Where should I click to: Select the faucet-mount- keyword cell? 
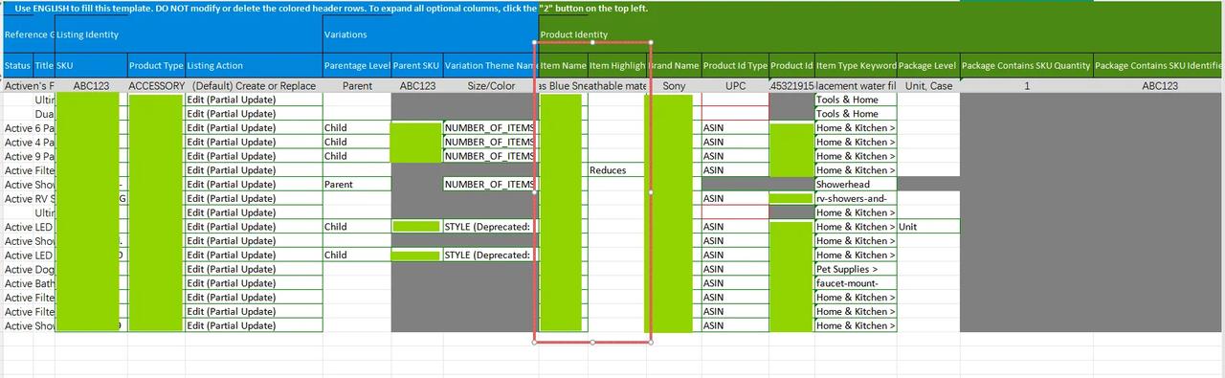tap(856, 283)
